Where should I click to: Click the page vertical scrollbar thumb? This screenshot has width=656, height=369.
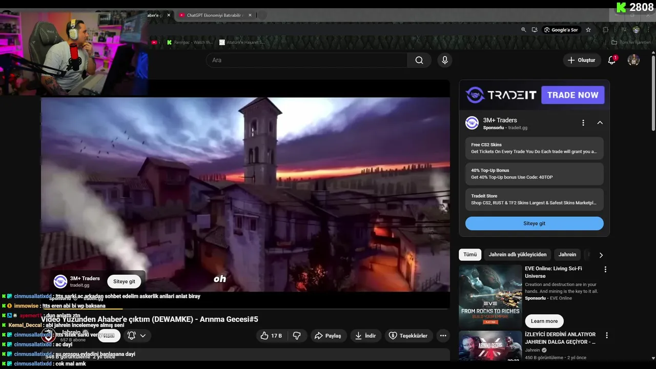tap(653, 93)
